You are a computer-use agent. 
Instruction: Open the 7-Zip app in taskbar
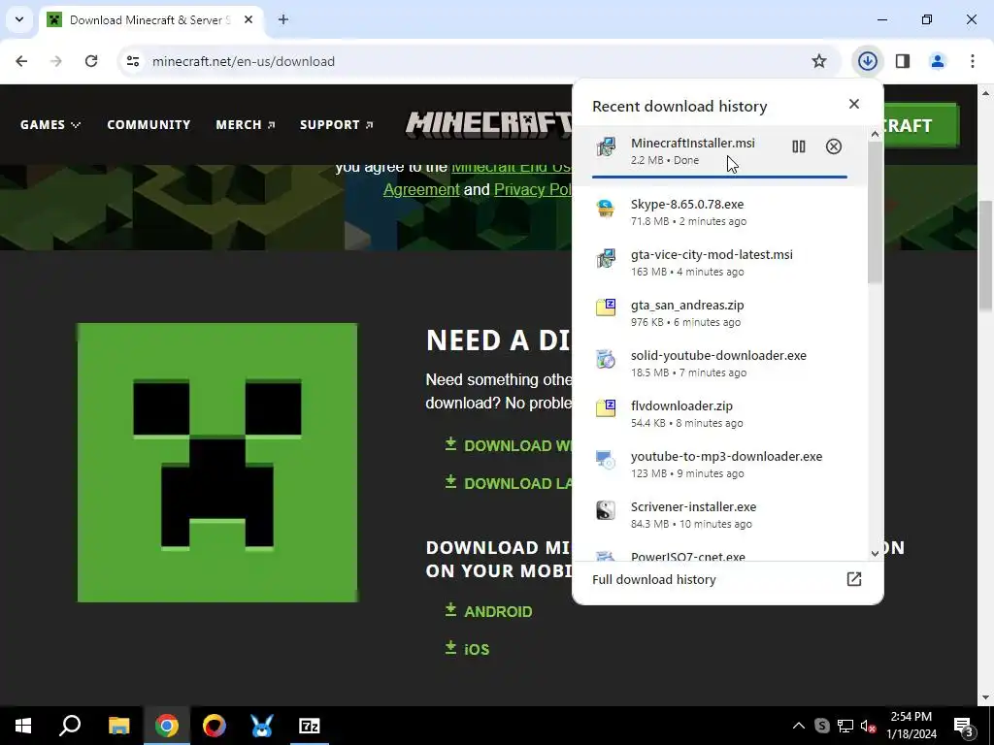click(310, 726)
